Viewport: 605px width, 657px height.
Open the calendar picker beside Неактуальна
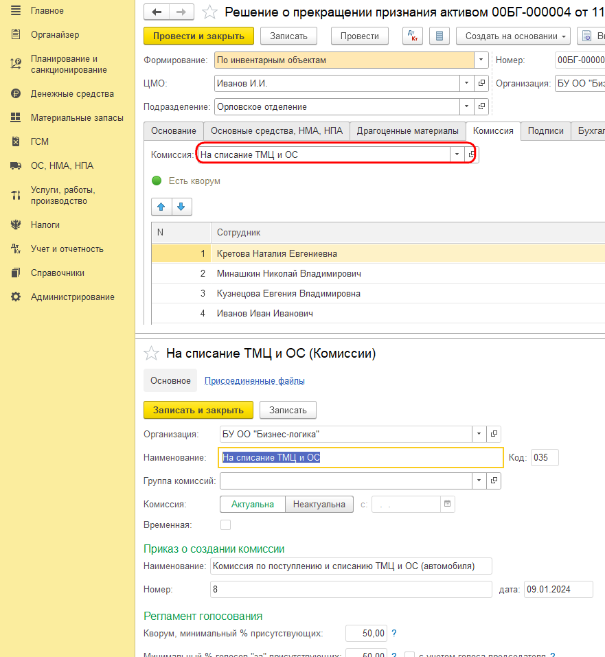point(447,504)
